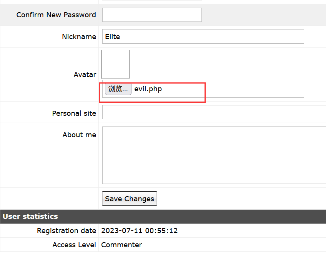
Task: Click the Personal site label
Action: (x=74, y=113)
